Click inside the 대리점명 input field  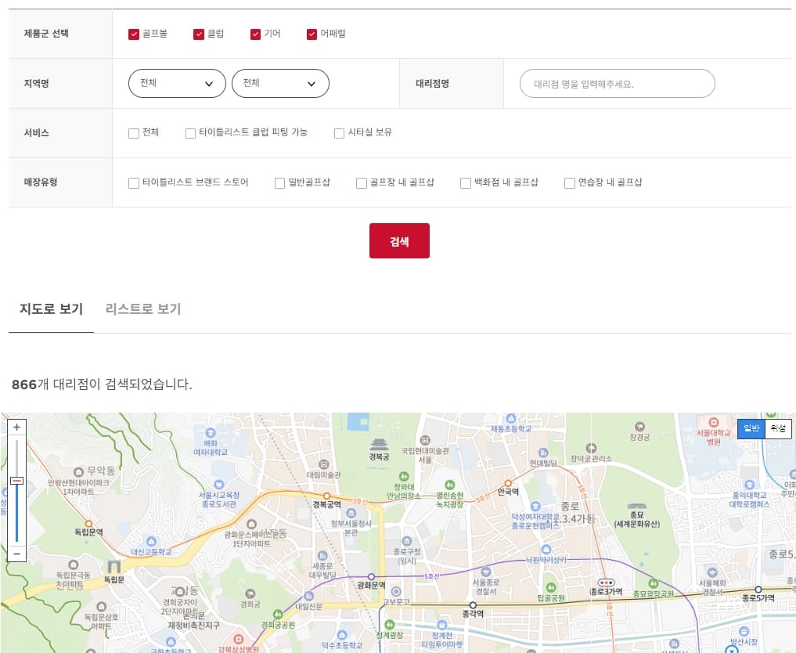click(617, 83)
